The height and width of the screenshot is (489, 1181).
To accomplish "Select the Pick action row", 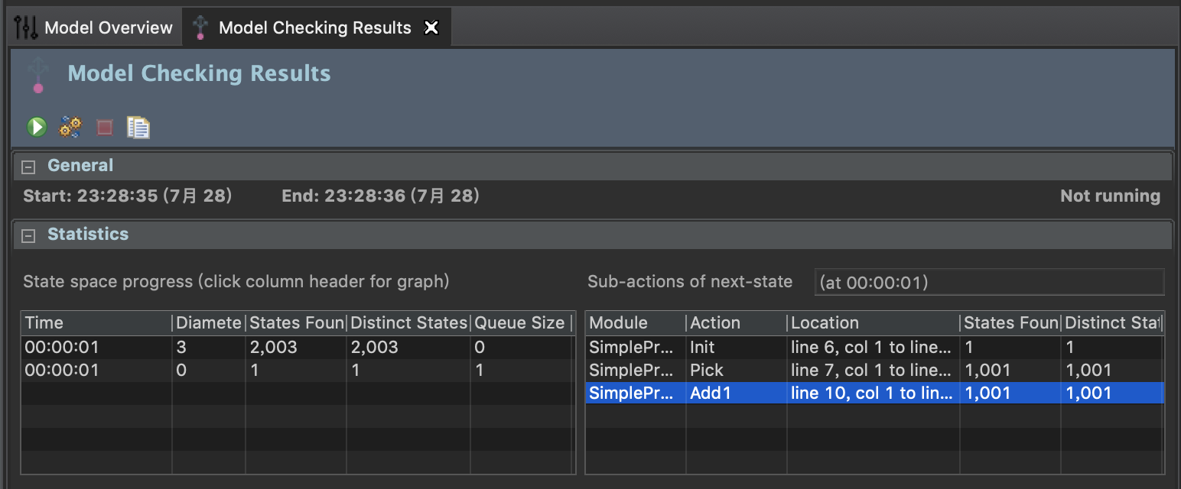I will [874, 371].
